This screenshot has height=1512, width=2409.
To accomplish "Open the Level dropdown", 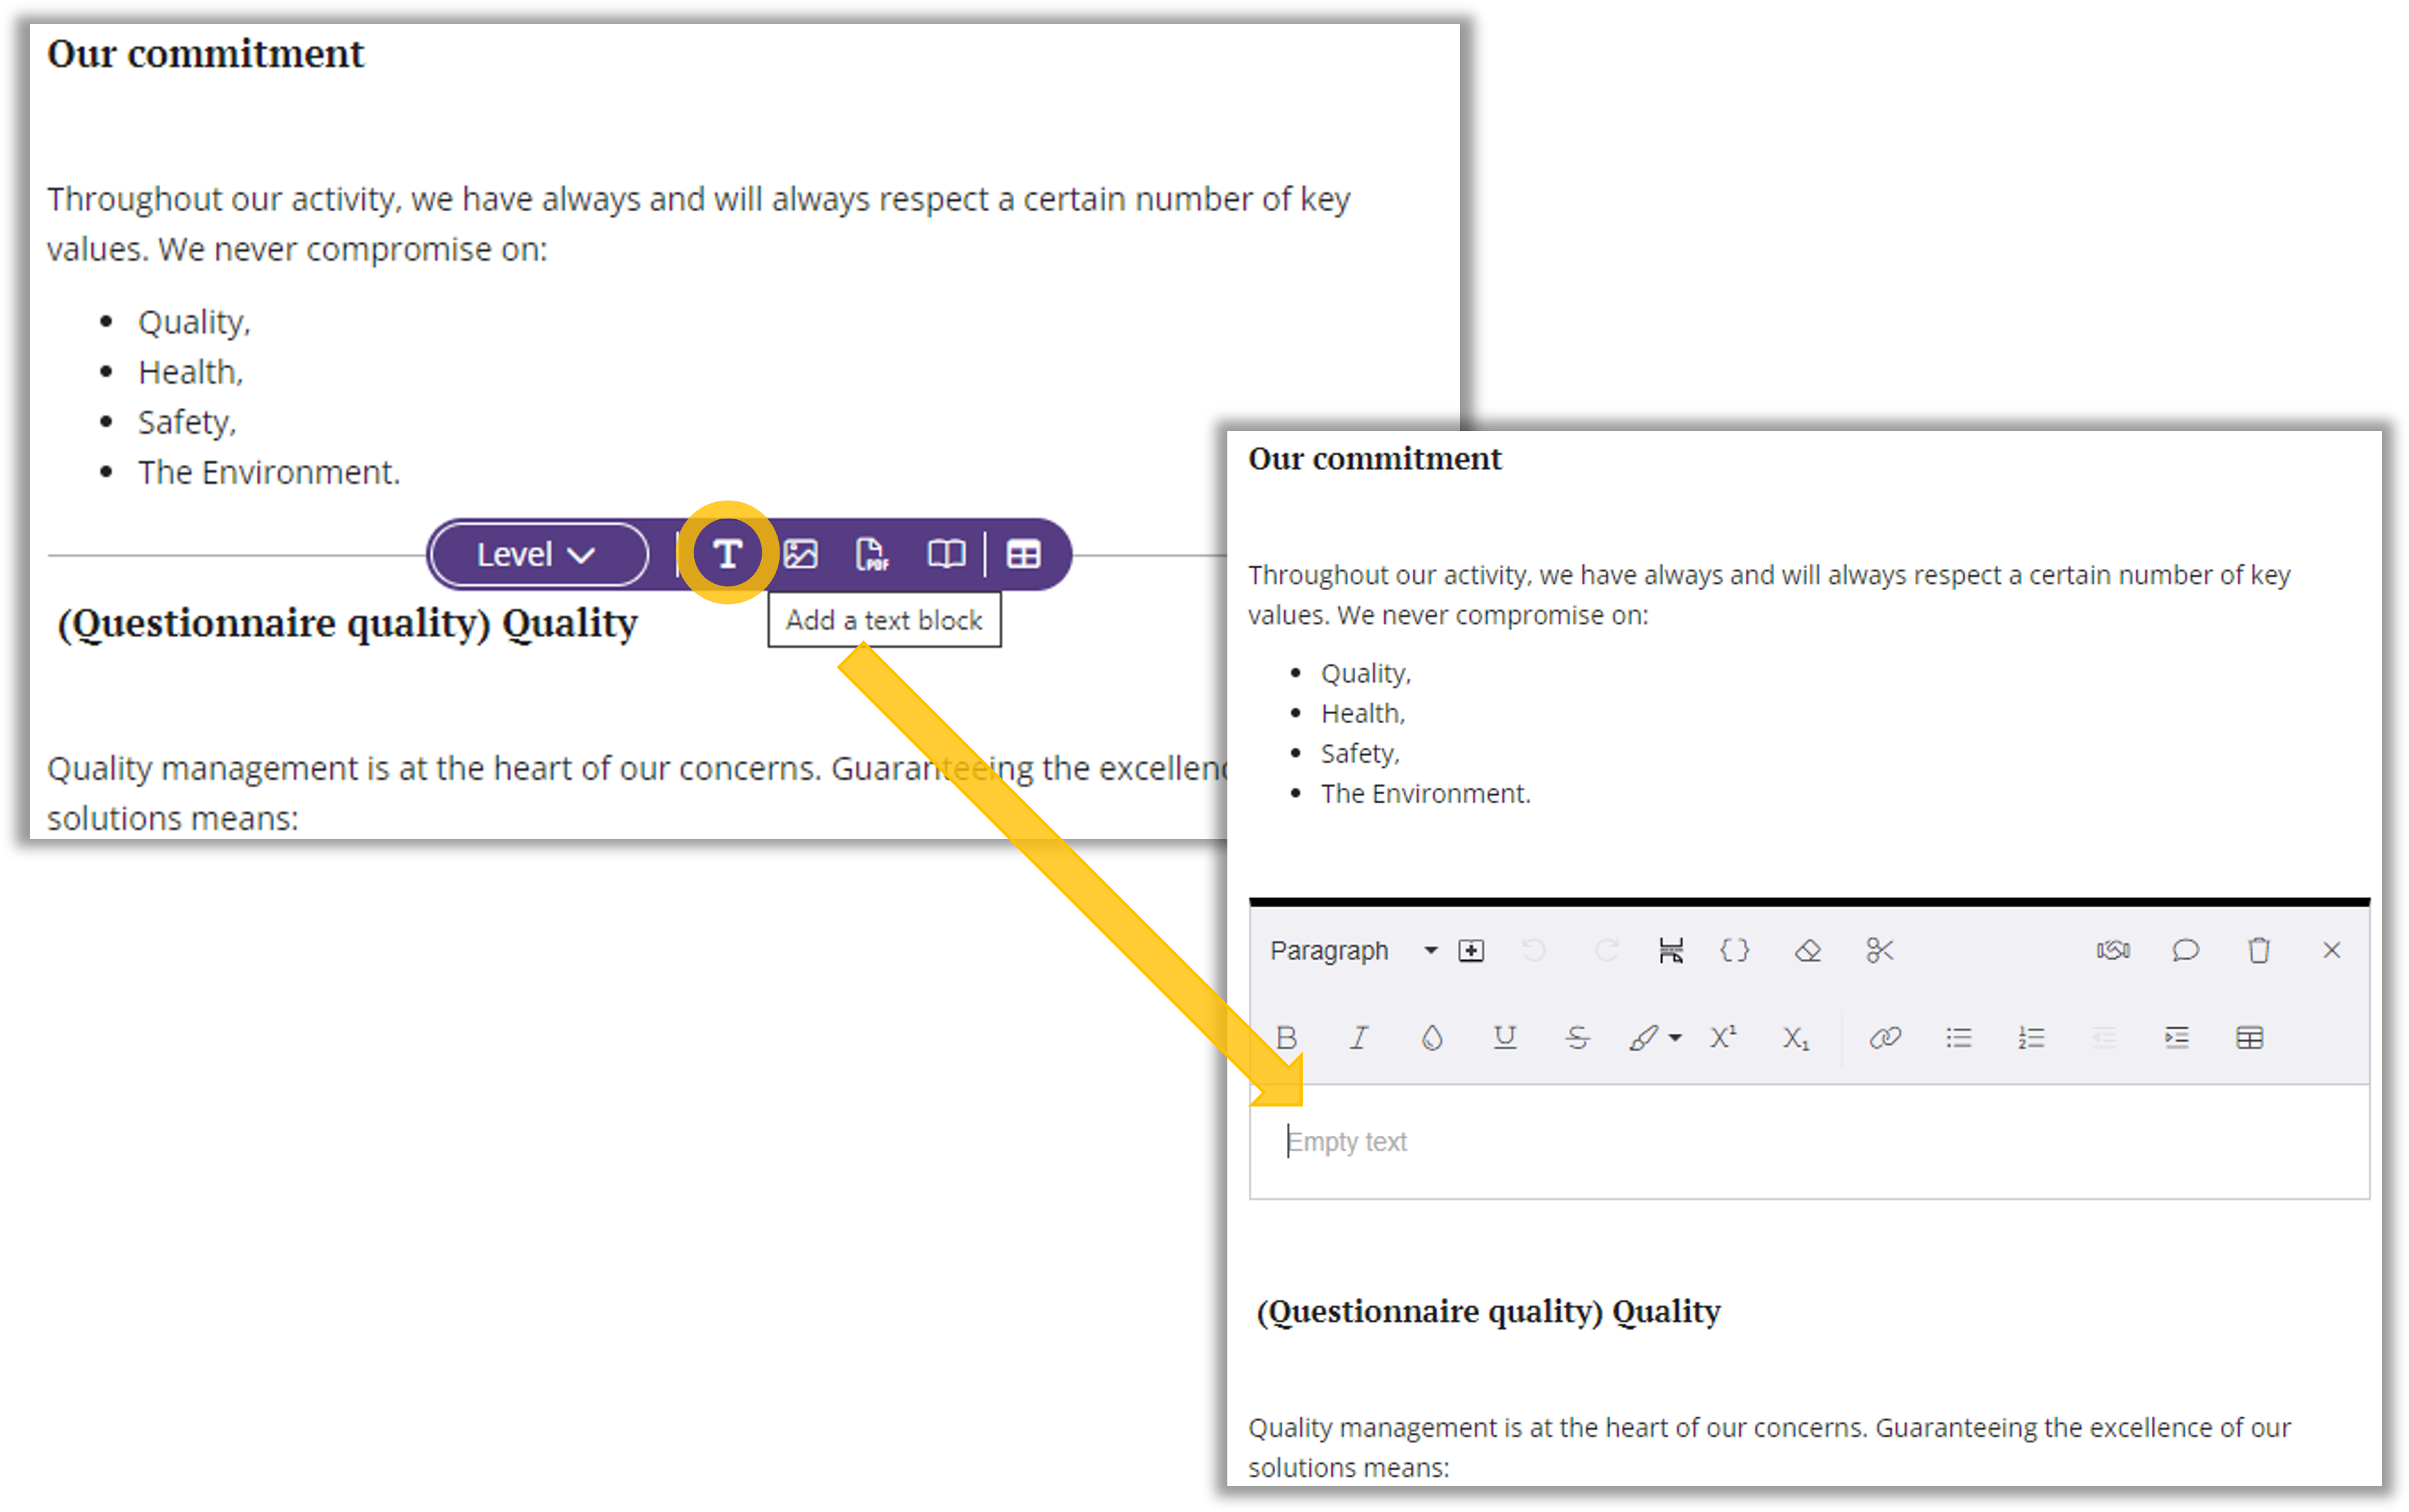I will point(536,553).
